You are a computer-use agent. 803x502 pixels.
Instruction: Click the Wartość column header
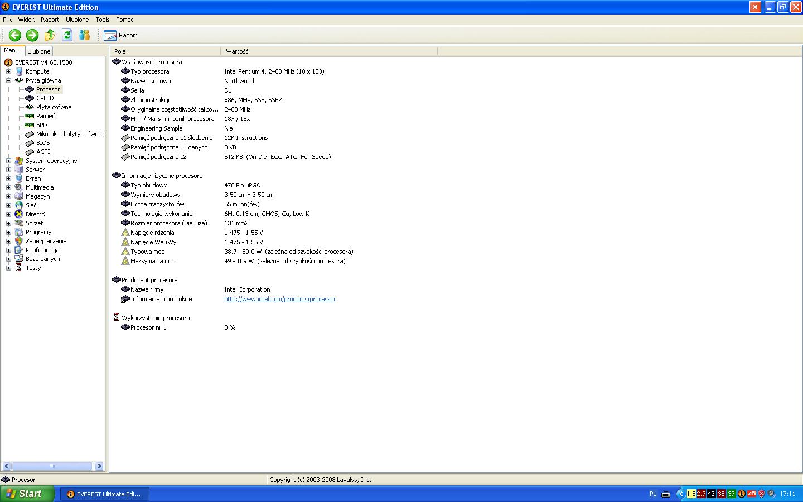329,51
